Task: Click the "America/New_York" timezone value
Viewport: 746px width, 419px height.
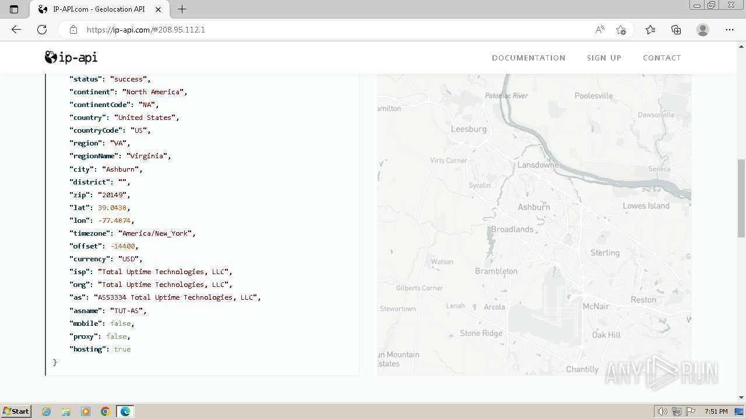Action: 155,233
